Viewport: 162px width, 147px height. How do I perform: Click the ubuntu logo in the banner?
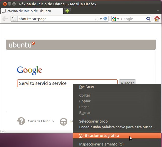22,45
